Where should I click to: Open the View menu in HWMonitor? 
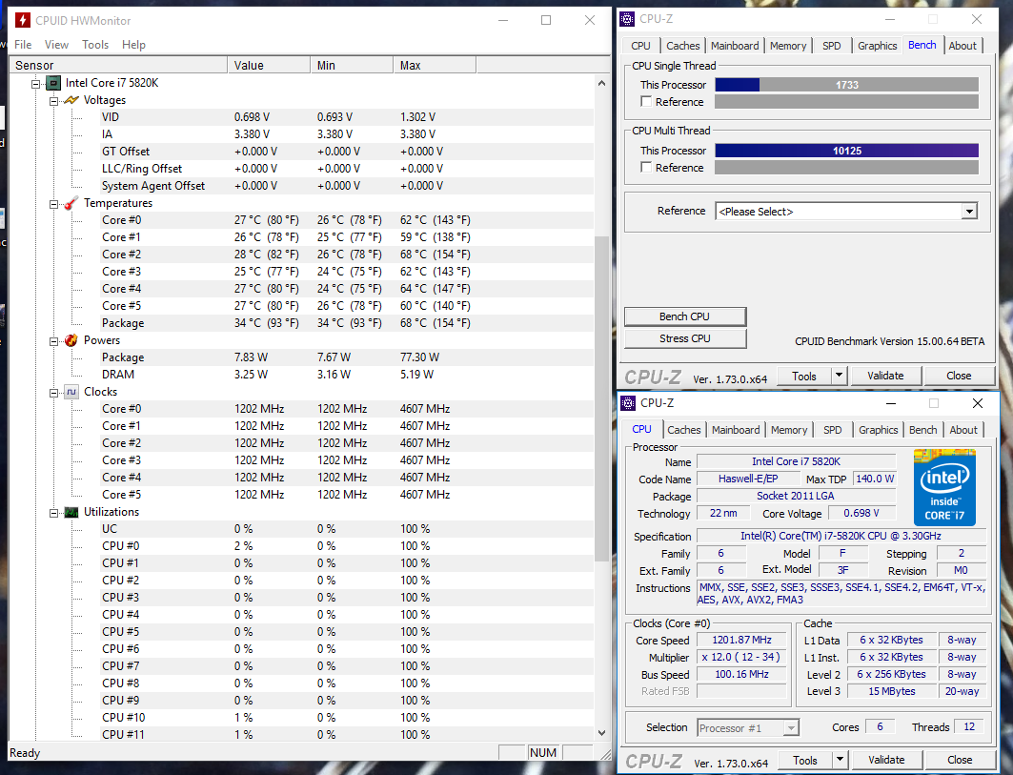click(56, 45)
